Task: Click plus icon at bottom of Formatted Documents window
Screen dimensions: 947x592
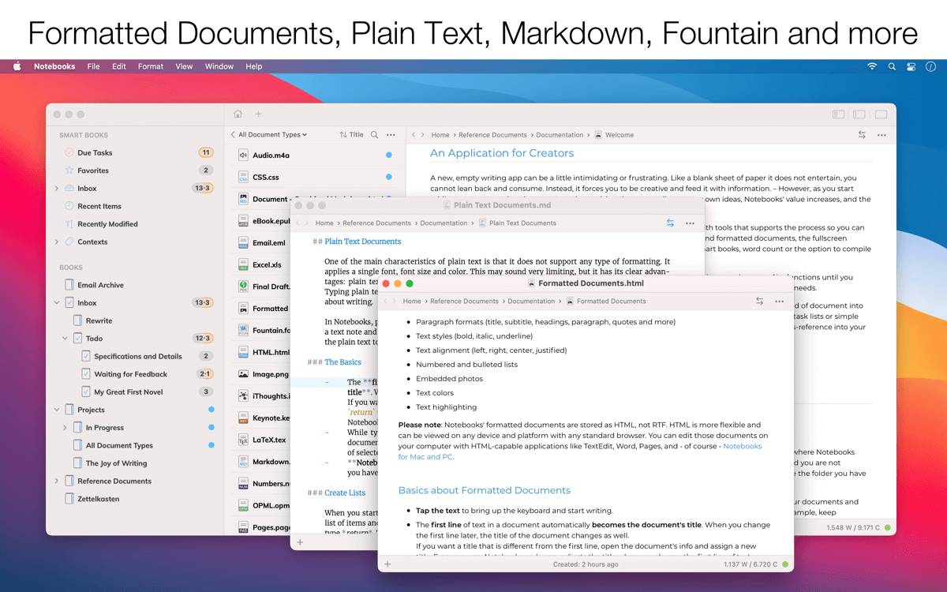Action: tap(387, 564)
